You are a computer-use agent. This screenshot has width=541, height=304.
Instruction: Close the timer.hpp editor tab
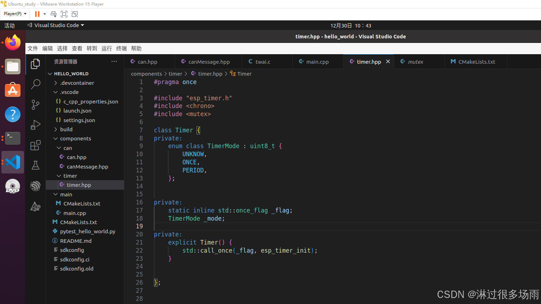(388, 62)
